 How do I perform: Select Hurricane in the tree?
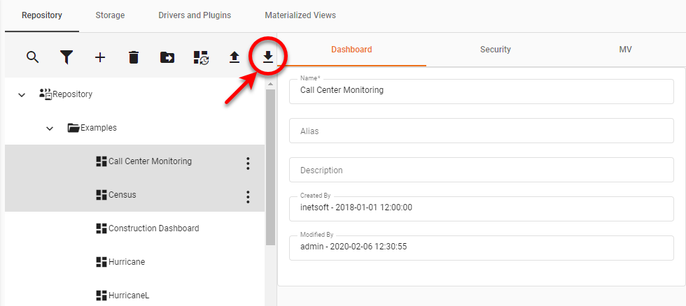click(x=127, y=262)
